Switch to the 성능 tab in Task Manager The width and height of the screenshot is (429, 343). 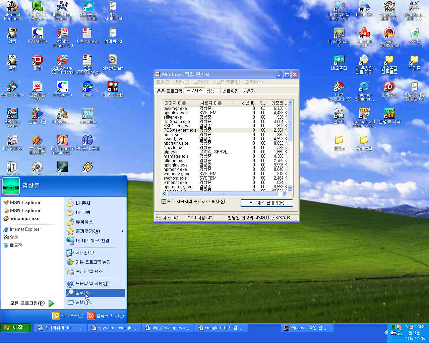(x=211, y=91)
